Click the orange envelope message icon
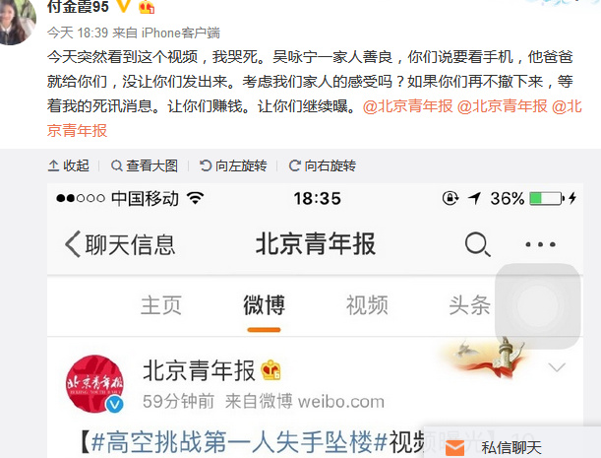The height and width of the screenshot is (458, 601). pos(455,448)
